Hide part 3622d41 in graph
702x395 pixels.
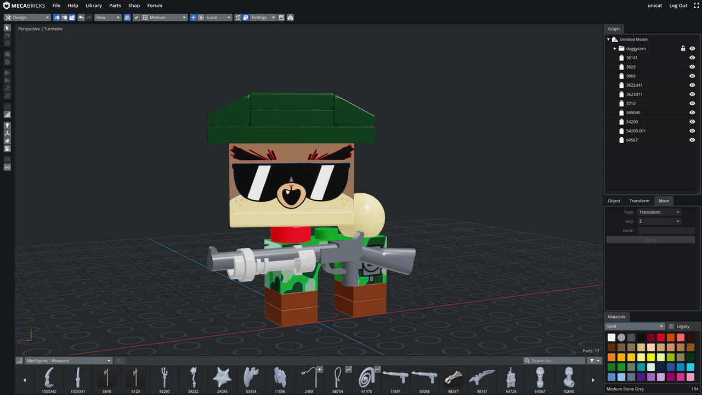692,85
